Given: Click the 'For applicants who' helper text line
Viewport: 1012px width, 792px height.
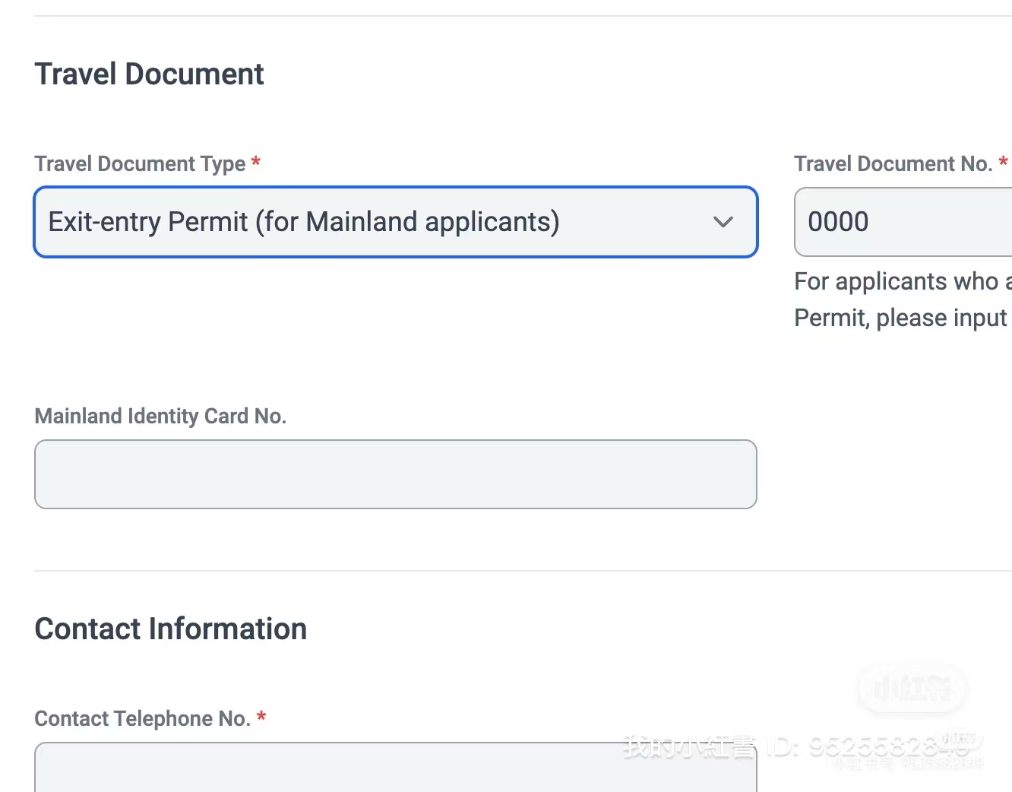Looking at the screenshot, I should [903, 281].
